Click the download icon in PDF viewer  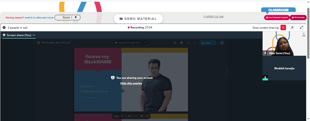pyautogui.click(x=188, y=43)
